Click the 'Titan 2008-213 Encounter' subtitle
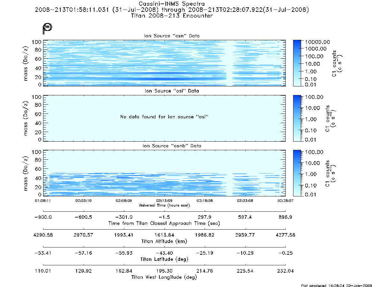372x287 pixels. 172,16
